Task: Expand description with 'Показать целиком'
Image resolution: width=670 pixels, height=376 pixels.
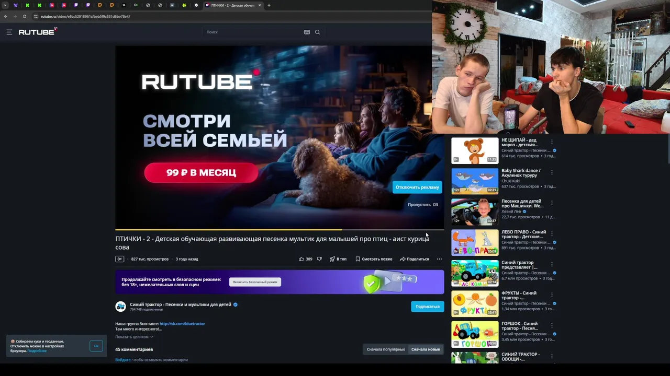Action: point(134,337)
